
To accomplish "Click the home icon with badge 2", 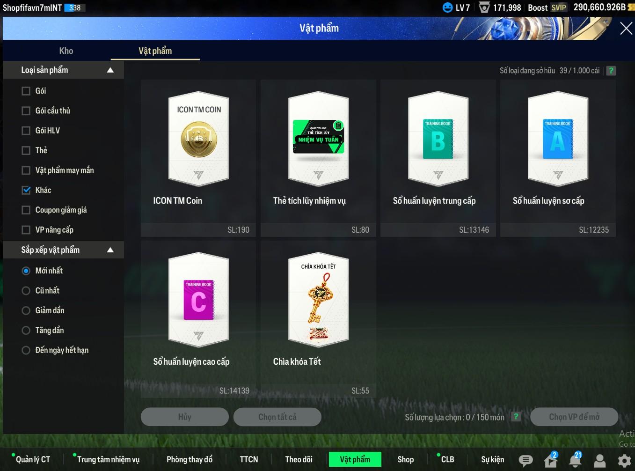I will point(551,461).
